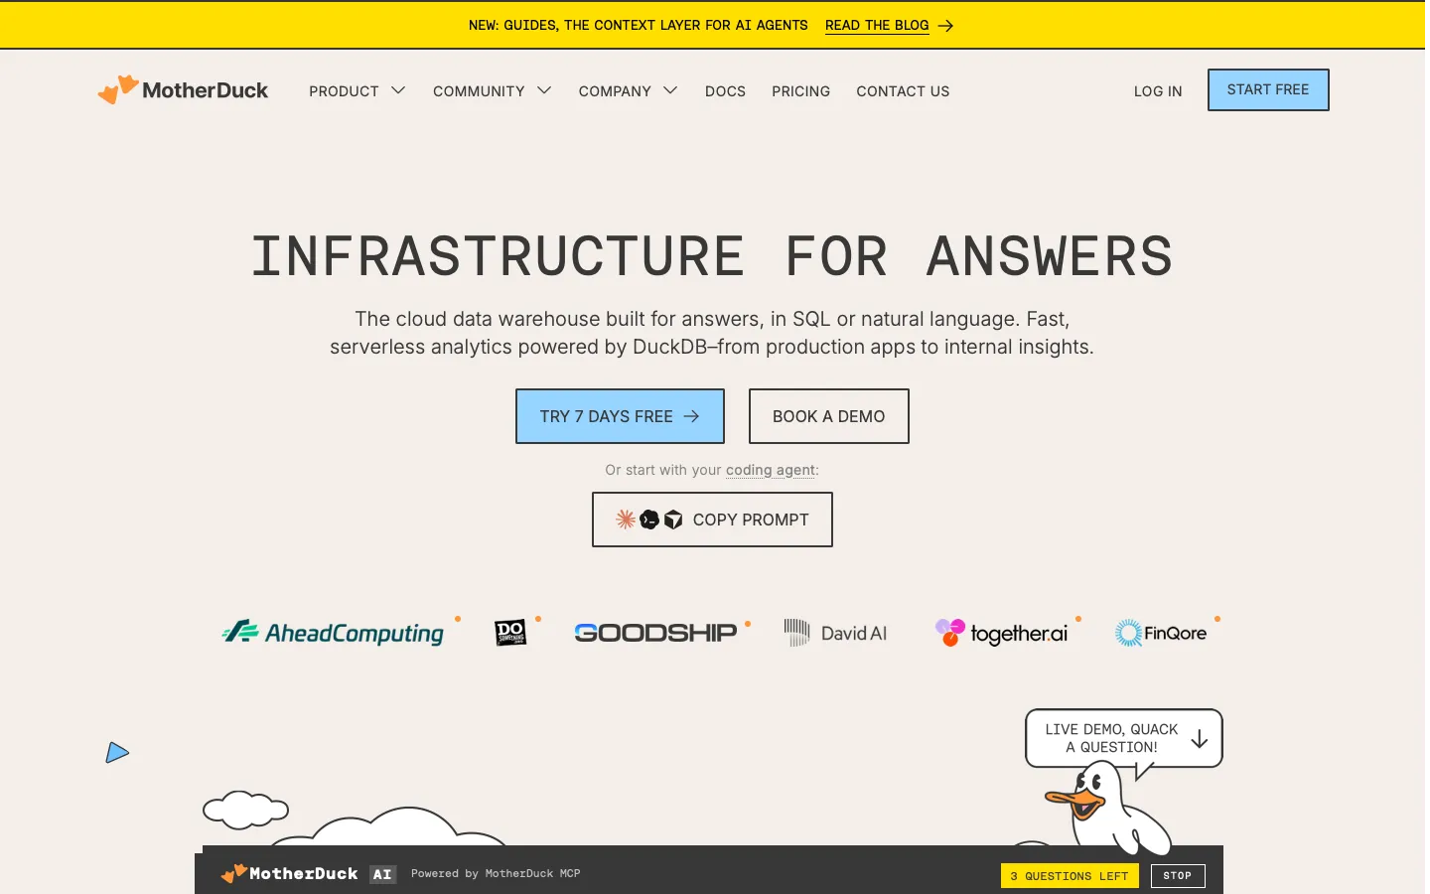Click the MotherDuck AI logo in demo bar

289,873
